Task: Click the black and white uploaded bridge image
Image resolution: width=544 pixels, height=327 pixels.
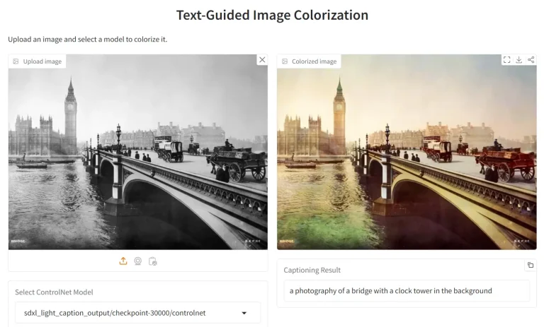Action: (137, 152)
